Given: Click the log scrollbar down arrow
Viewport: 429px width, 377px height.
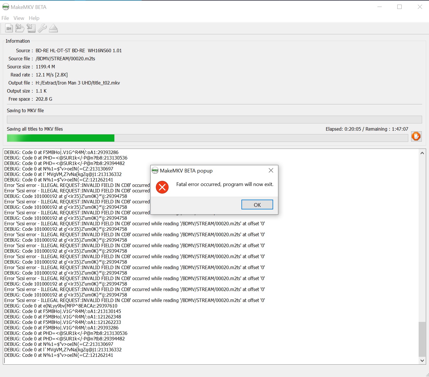Looking at the screenshot, I should click(422, 361).
